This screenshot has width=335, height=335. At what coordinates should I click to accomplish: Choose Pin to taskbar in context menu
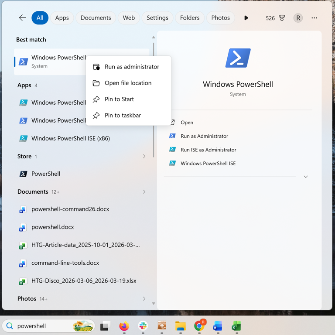point(128,116)
